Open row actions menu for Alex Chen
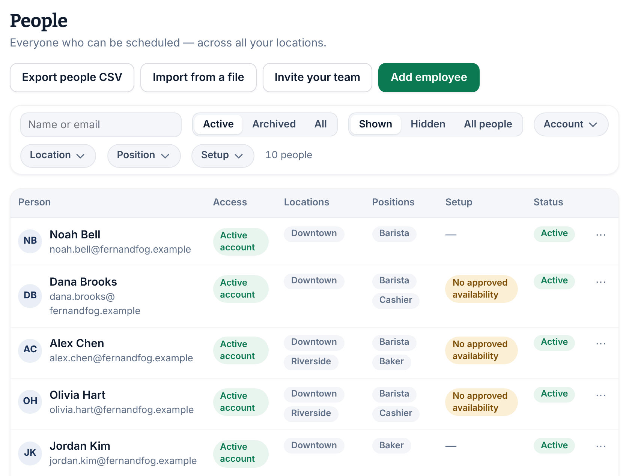 (600, 344)
